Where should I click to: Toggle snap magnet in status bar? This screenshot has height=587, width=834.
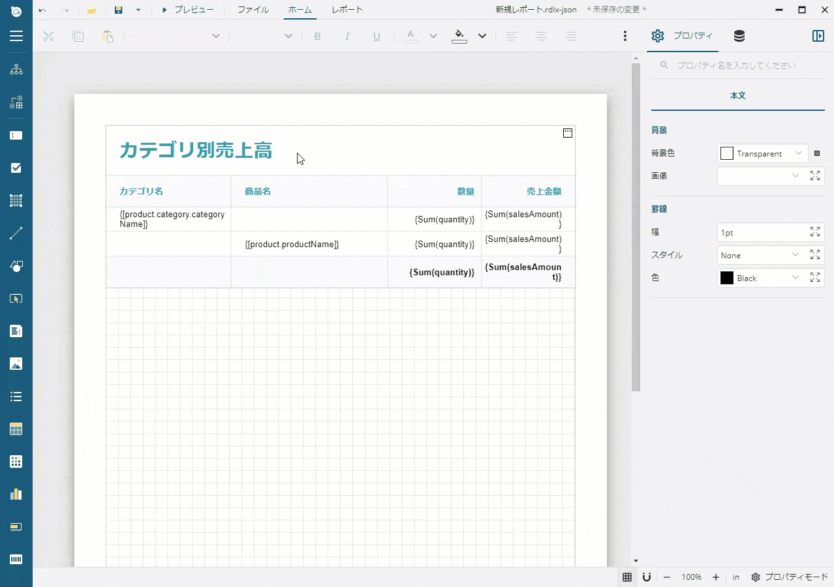tap(647, 577)
